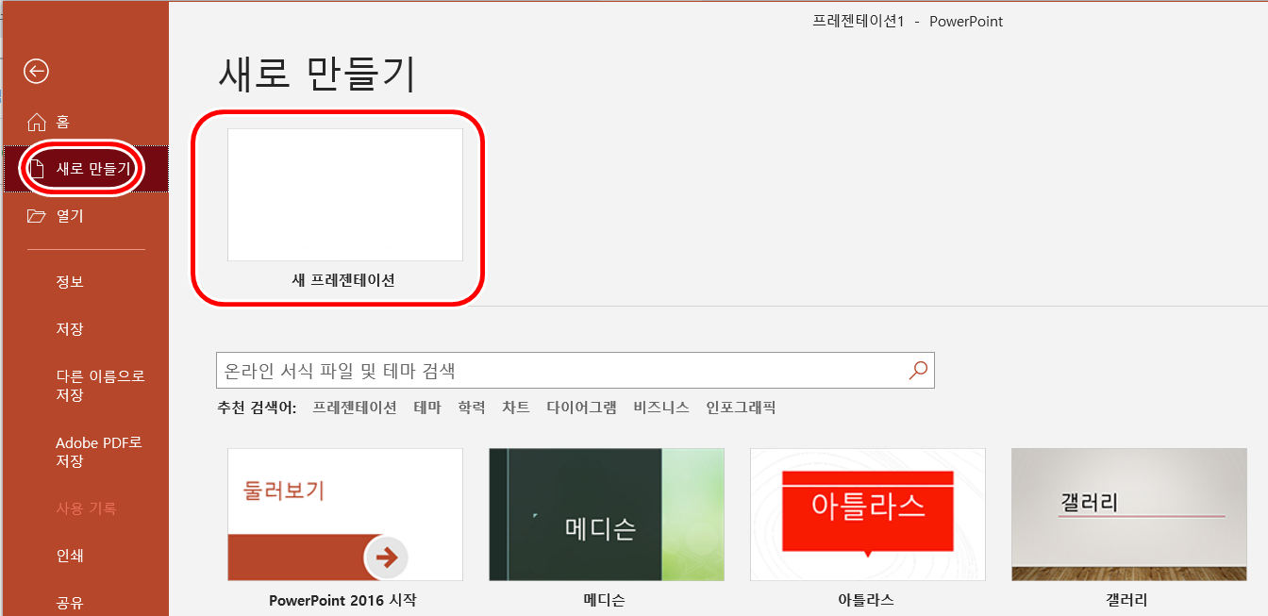Screen dimensions: 1268x616
Task: Search suggested keyword 인포그래픽
Action: pyautogui.click(x=741, y=408)
